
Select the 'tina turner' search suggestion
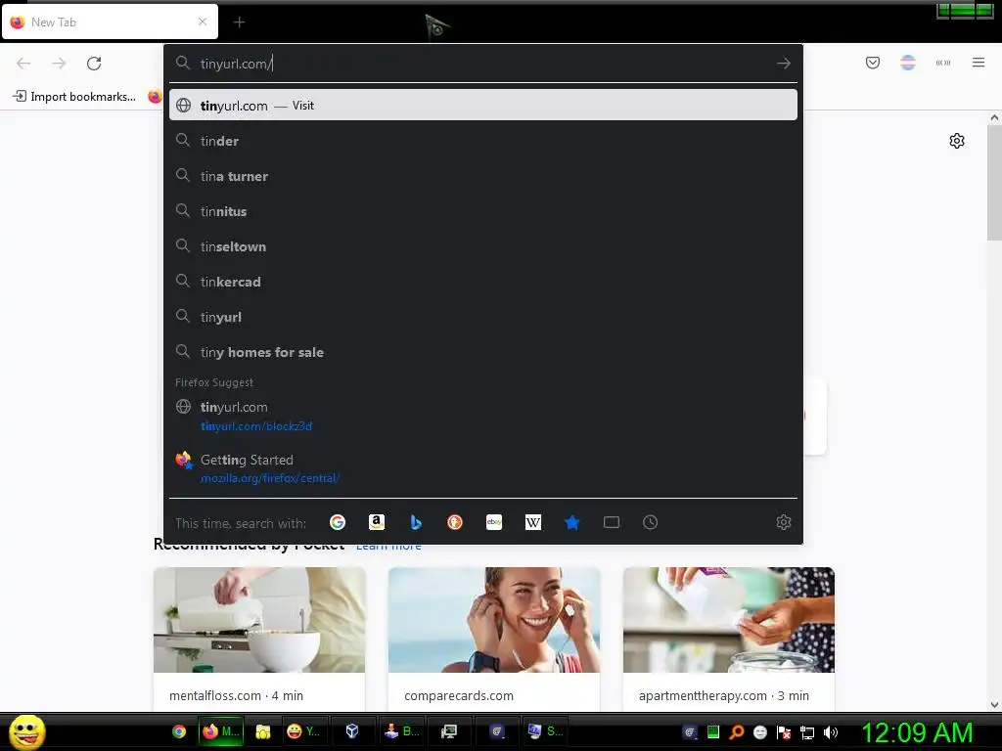[483, 176]
